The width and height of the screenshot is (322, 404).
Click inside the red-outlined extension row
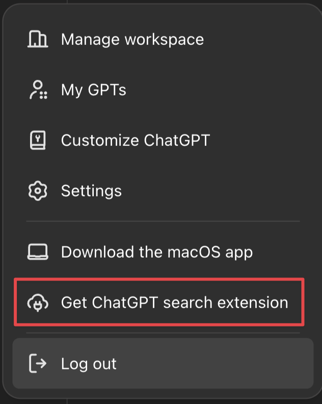pos(159,302)
